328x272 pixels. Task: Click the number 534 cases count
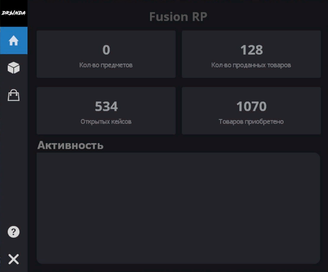tap(106, 106)
